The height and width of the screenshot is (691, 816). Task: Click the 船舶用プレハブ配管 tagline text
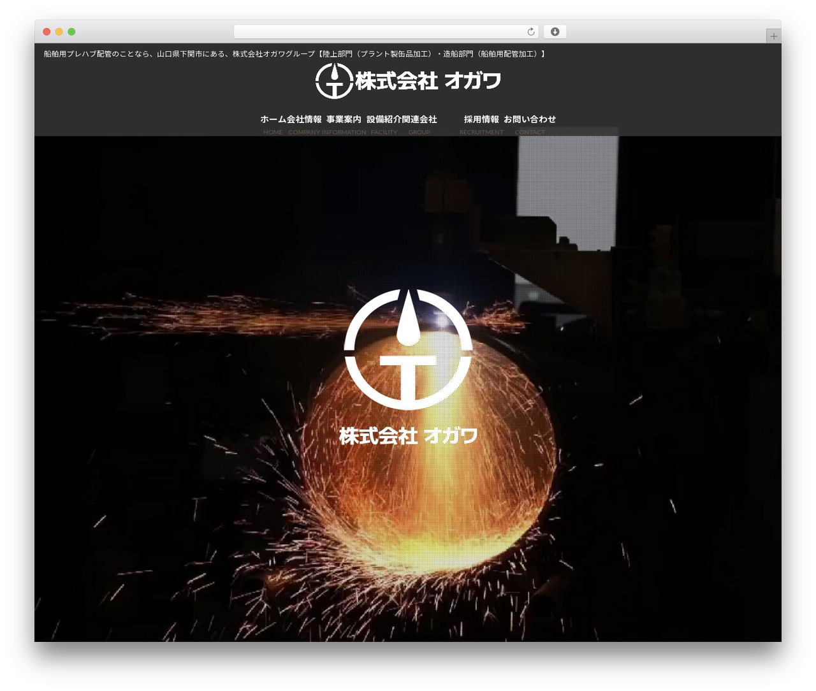click(295, 54)
